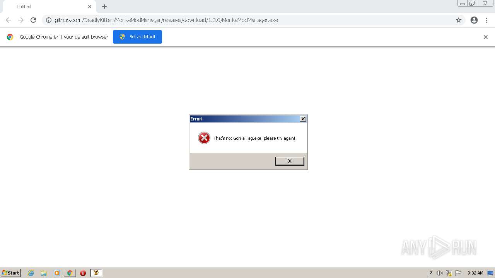Open the Chrome three-dot menu
Image resolution: width=495 pixels, height=278 pixels.
click(486, 20)
